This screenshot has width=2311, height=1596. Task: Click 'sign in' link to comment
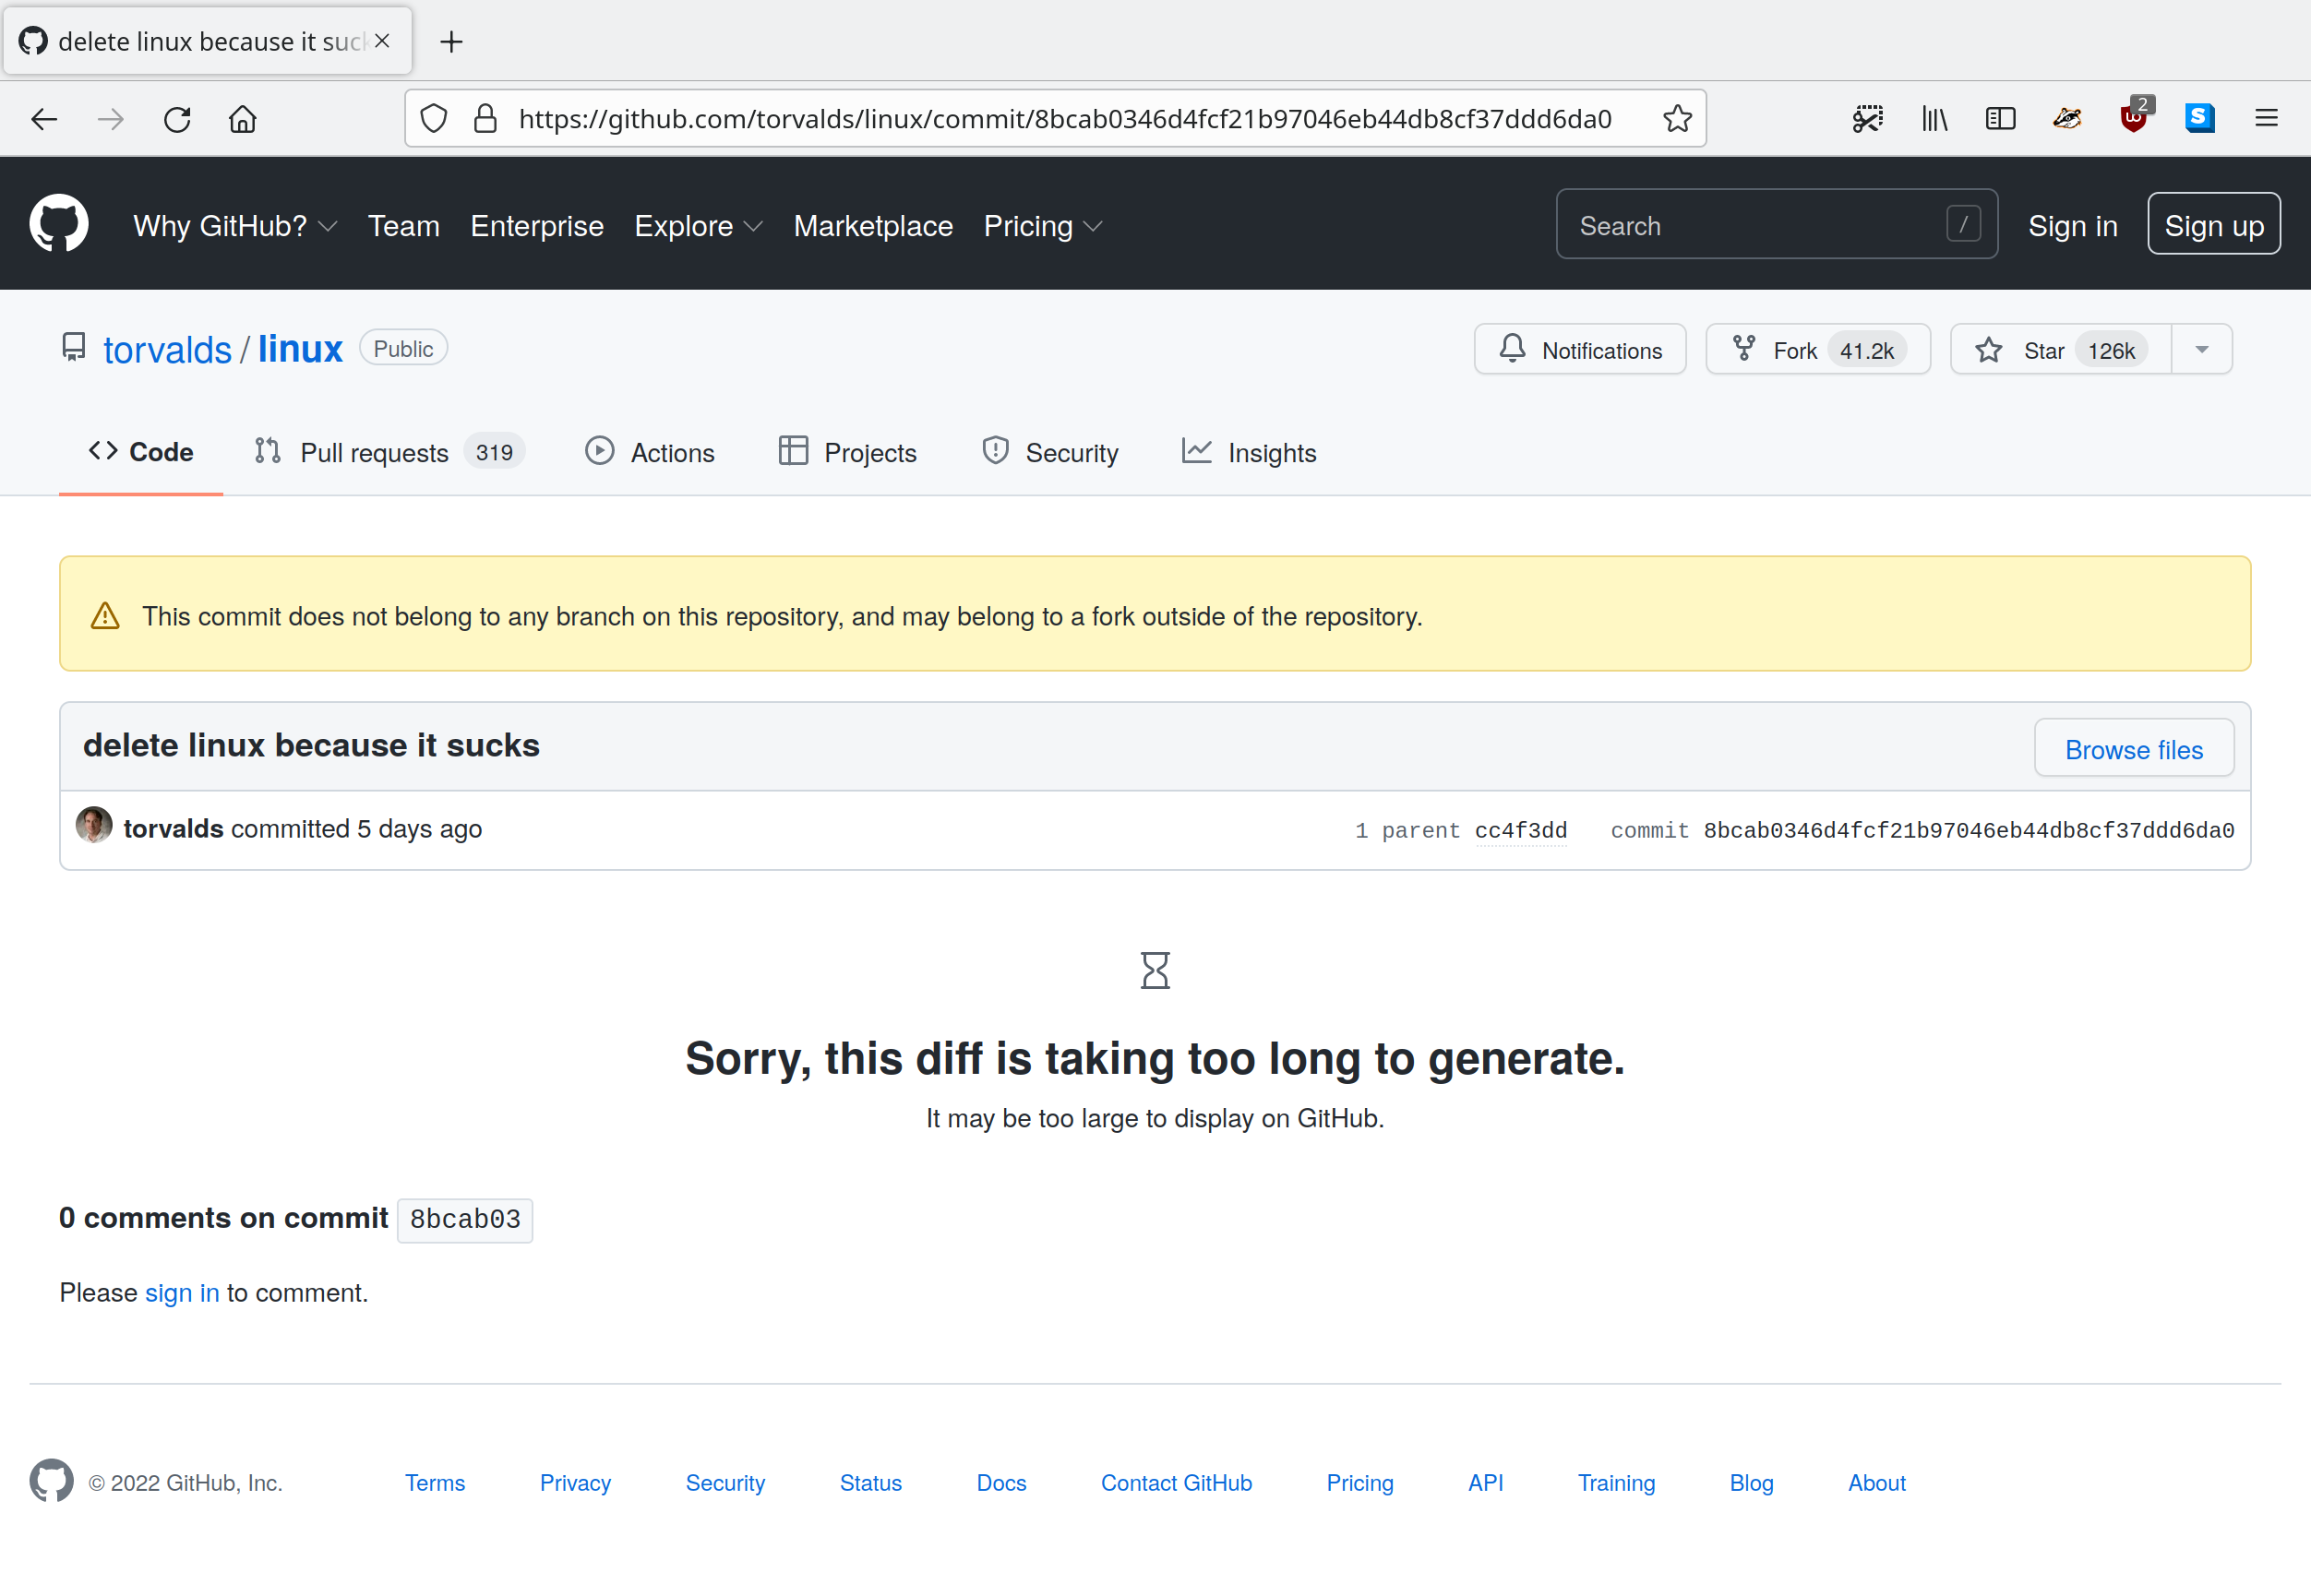pos(182,1292)
